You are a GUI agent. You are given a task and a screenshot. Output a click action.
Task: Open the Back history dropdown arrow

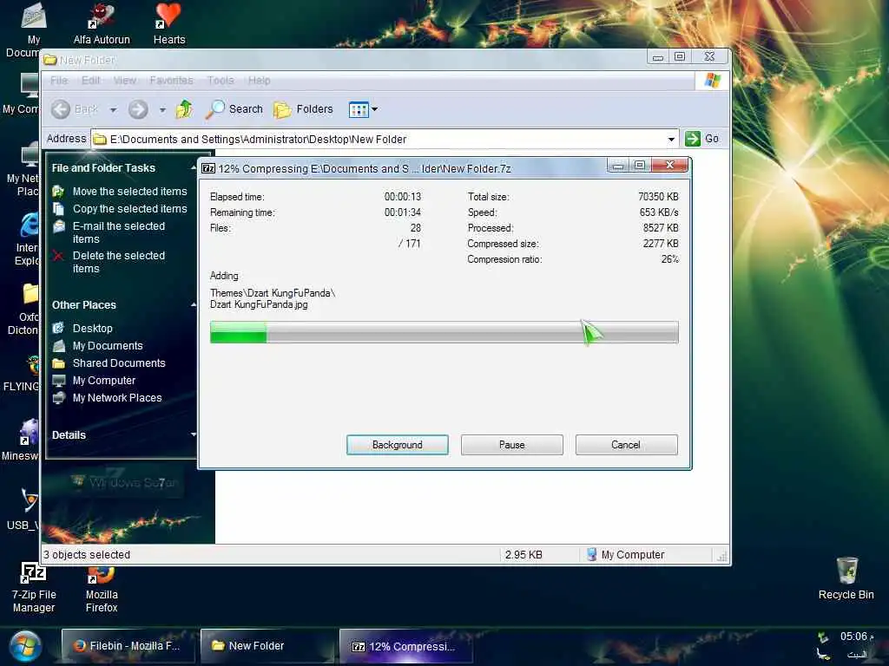113,110
